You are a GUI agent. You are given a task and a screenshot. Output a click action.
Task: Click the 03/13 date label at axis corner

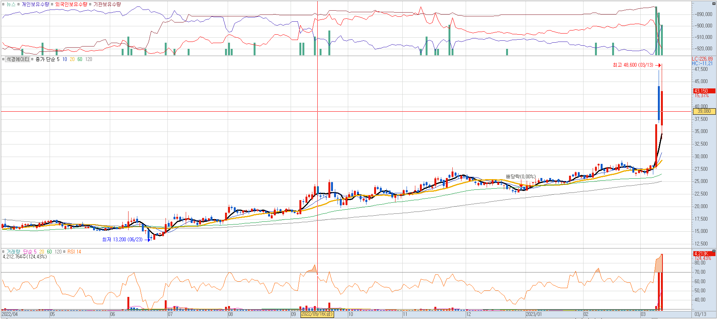pos(700,314)
